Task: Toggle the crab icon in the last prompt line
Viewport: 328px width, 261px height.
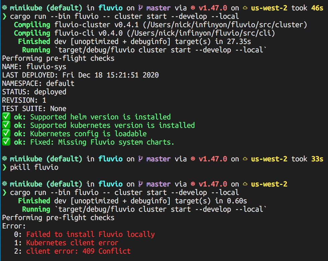Action: click(193, 184)
